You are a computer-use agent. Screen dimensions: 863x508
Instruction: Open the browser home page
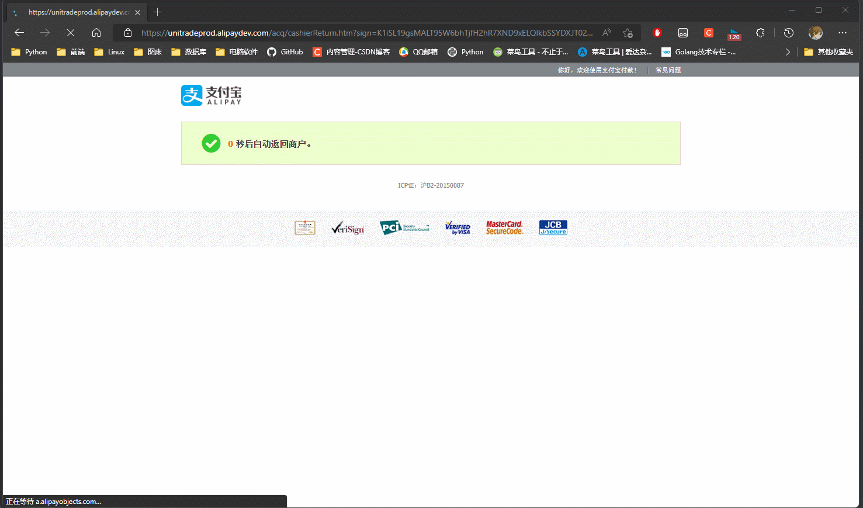[96, 33]
